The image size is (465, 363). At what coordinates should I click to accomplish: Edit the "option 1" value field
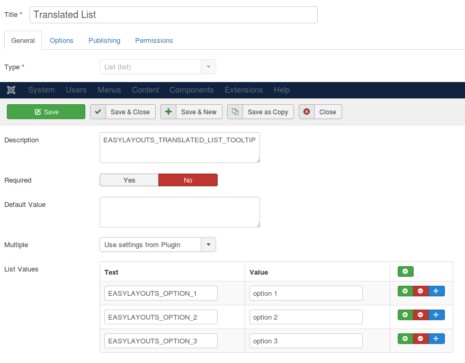point(306,293)
